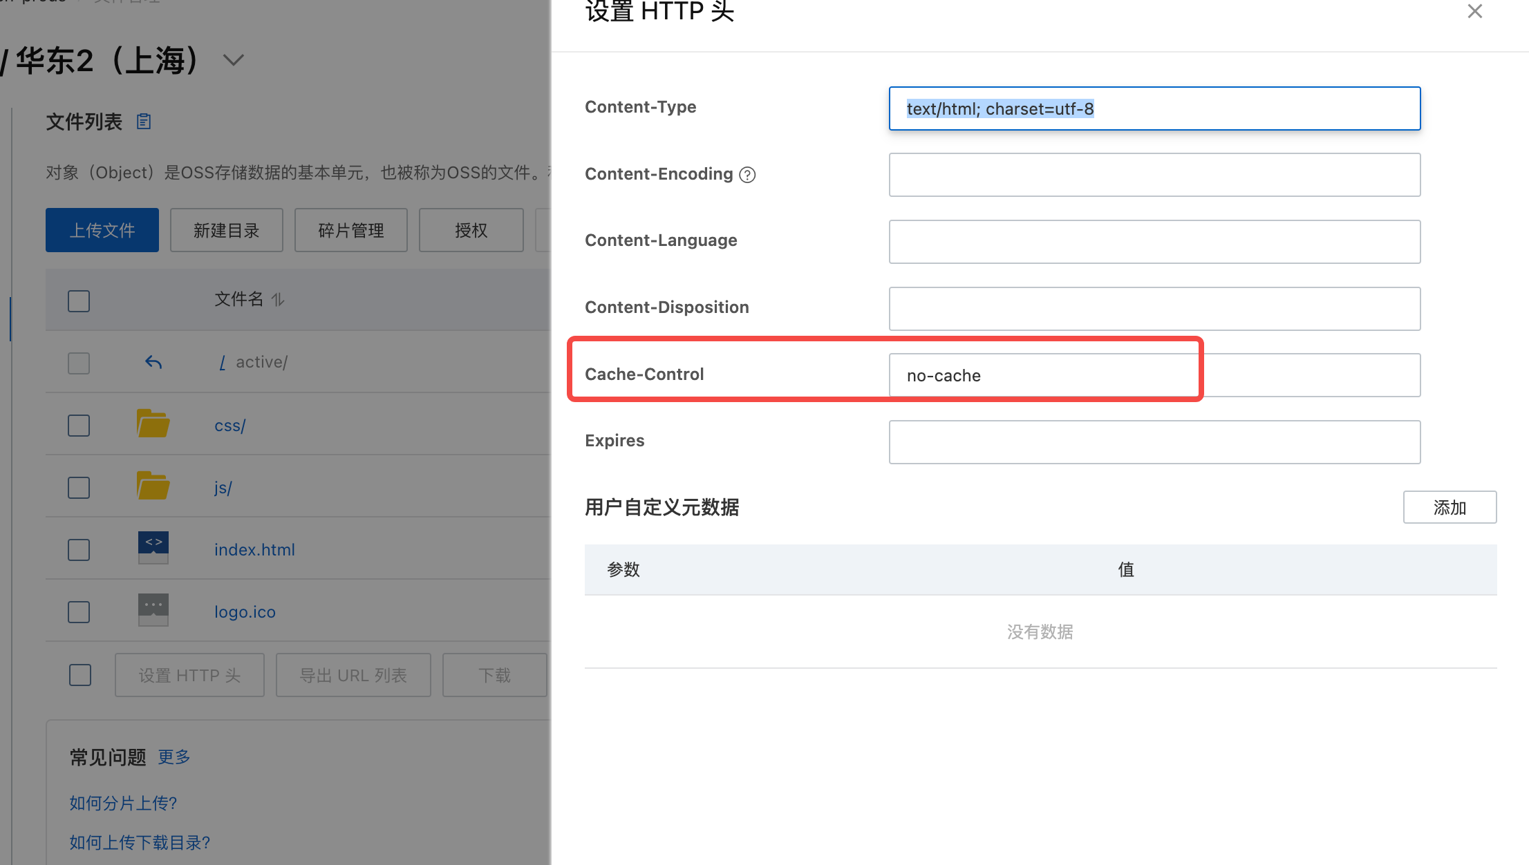The height and width of the screenshot is (865, 1529).
Task: Open the js folder icon
Action: 153,486
